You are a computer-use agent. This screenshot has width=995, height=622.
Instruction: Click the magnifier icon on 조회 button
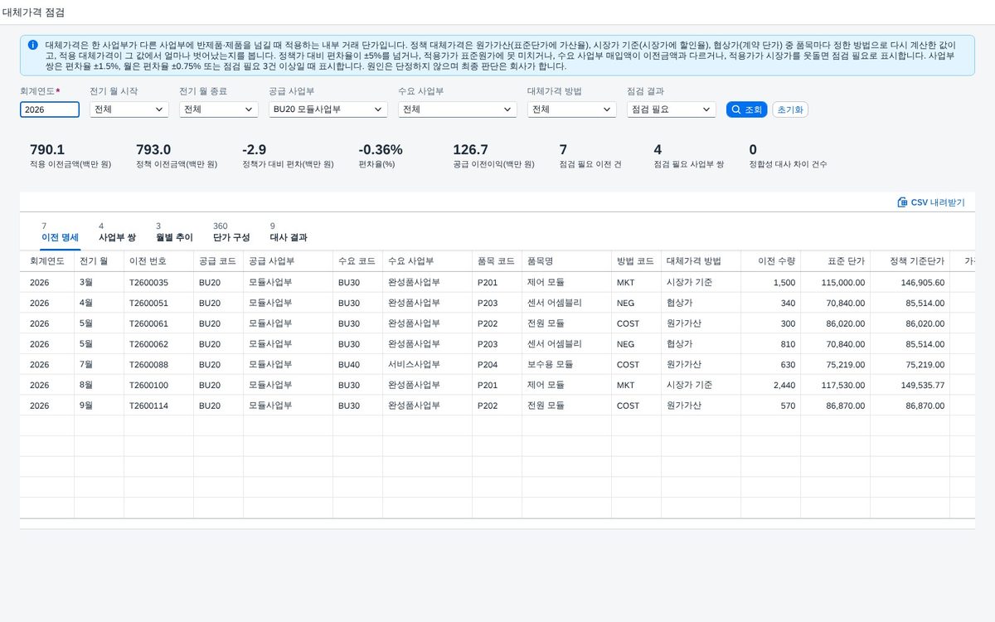pos(735,109)
